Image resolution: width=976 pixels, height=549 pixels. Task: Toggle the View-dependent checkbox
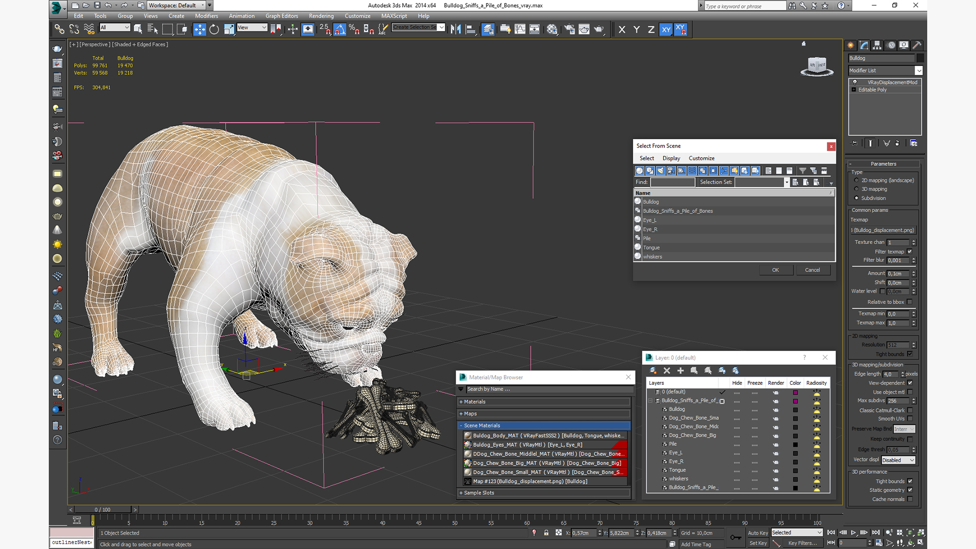click(x=909, y=383)
